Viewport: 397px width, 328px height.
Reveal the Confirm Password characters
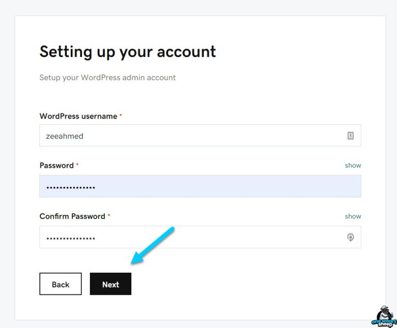pyautogui.click(x=353, y=216)
